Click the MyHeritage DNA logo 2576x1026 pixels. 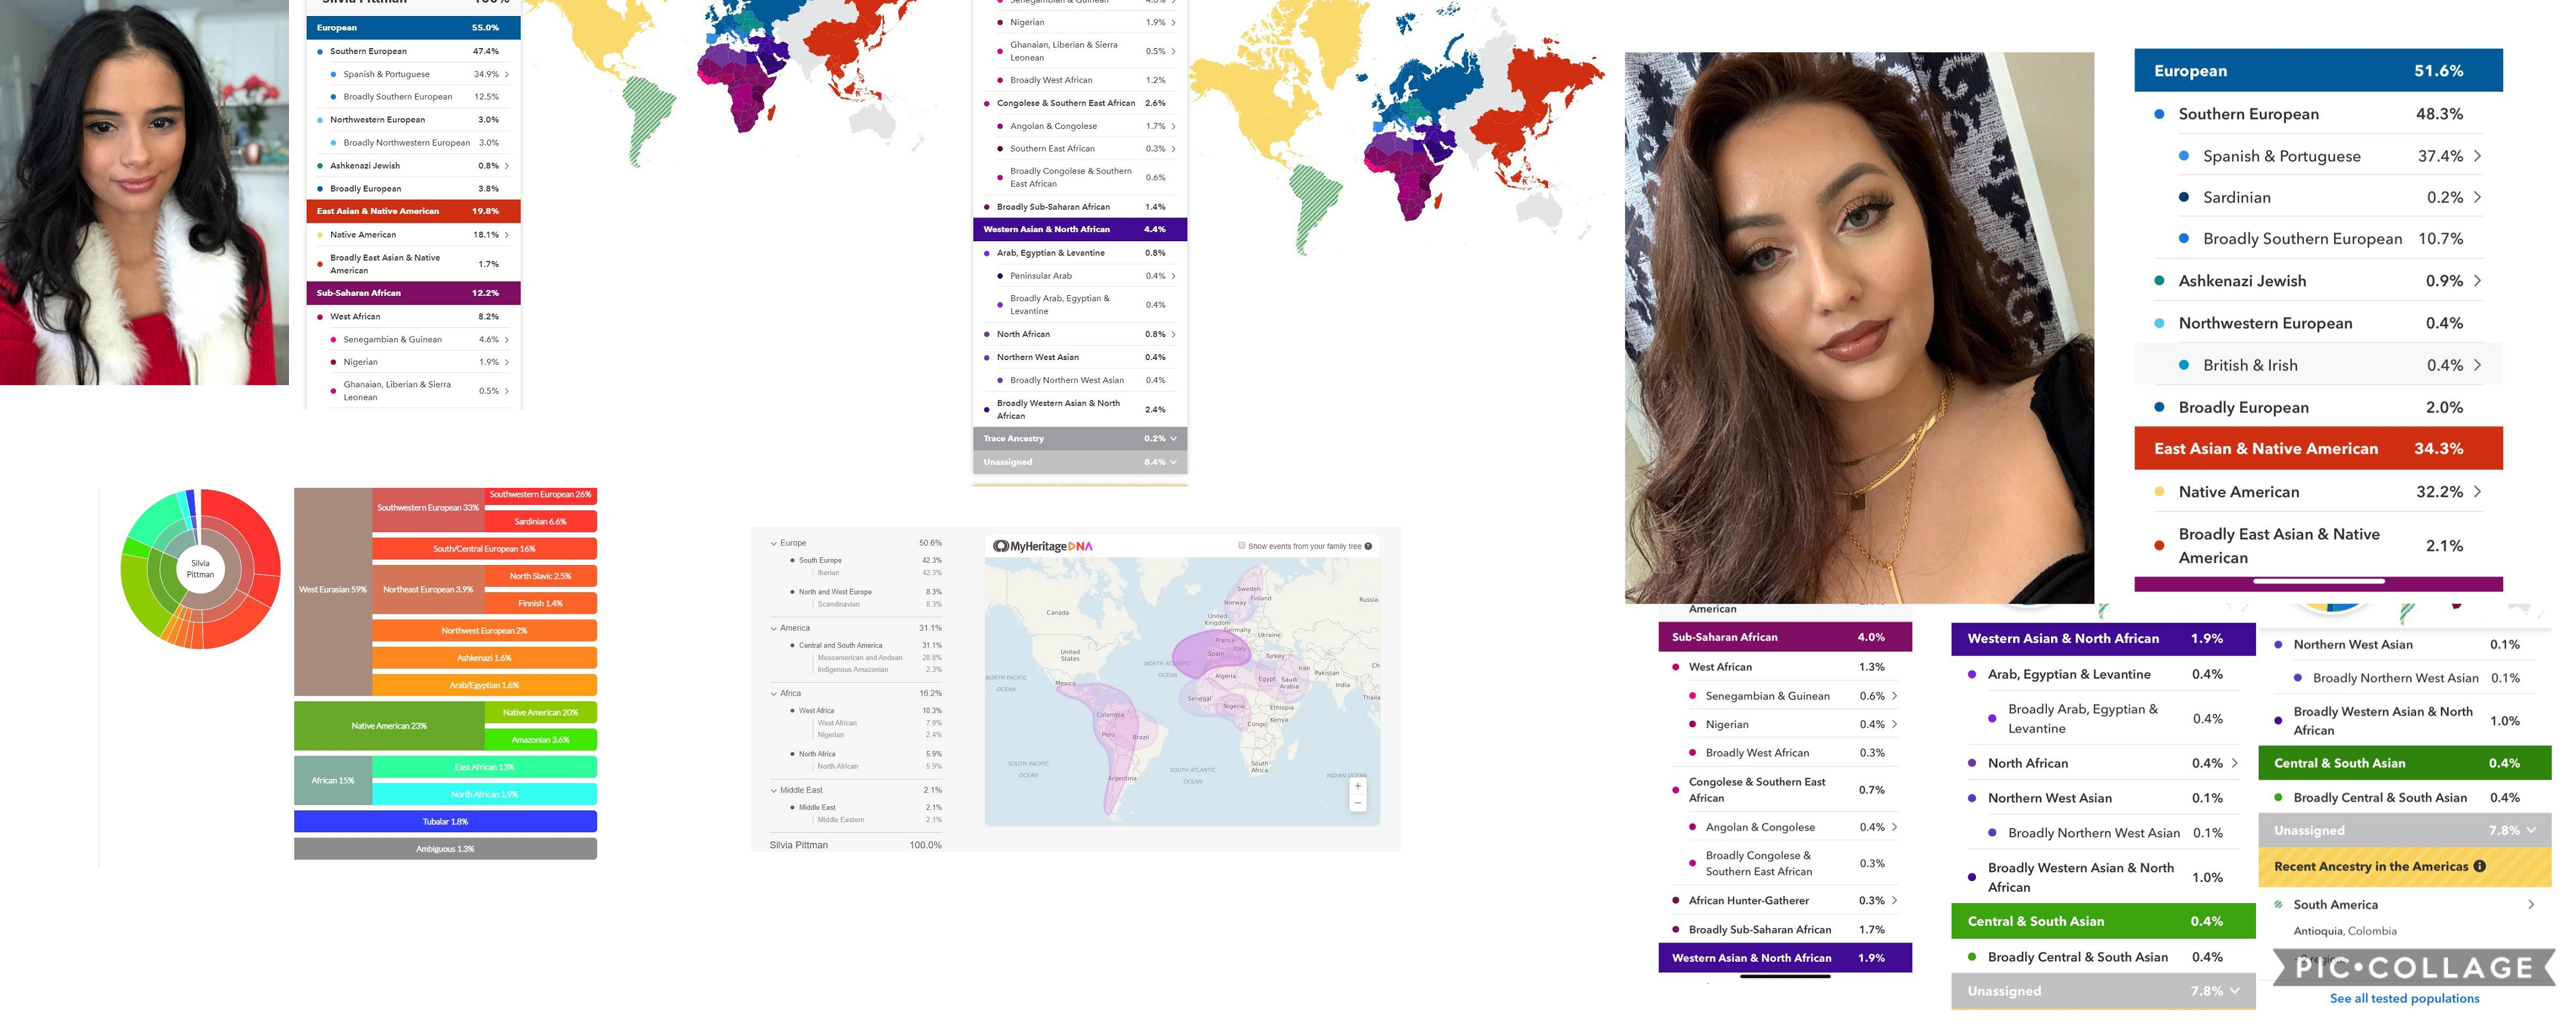coord(1042,547)
